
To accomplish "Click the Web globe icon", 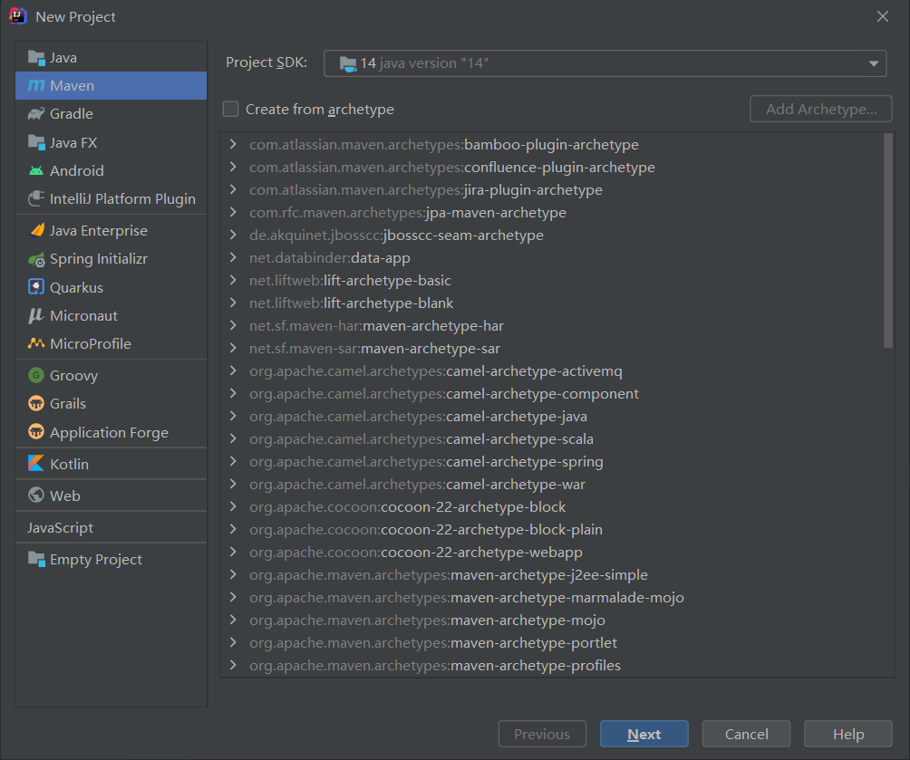I will tap(36, 495).
